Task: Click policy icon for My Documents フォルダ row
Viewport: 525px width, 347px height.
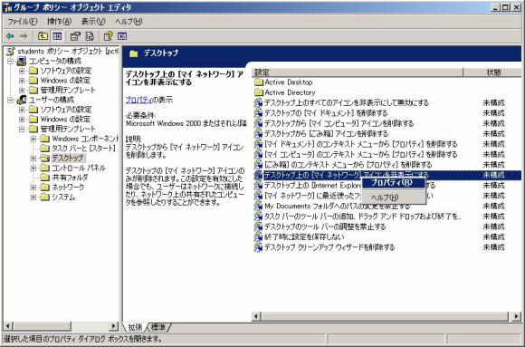Action: tap(258, 207)
